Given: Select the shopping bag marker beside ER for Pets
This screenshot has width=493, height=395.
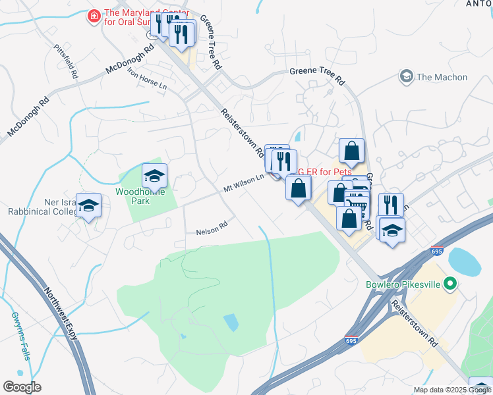Looking at the screenshot, I should (x=299, y=188).
